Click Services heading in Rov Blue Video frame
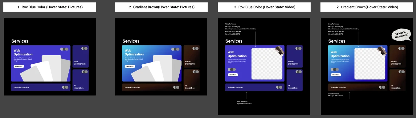Image resolution: width=416 pixels, height=118 pixels. pyautogui.click(x=234, y=41)
